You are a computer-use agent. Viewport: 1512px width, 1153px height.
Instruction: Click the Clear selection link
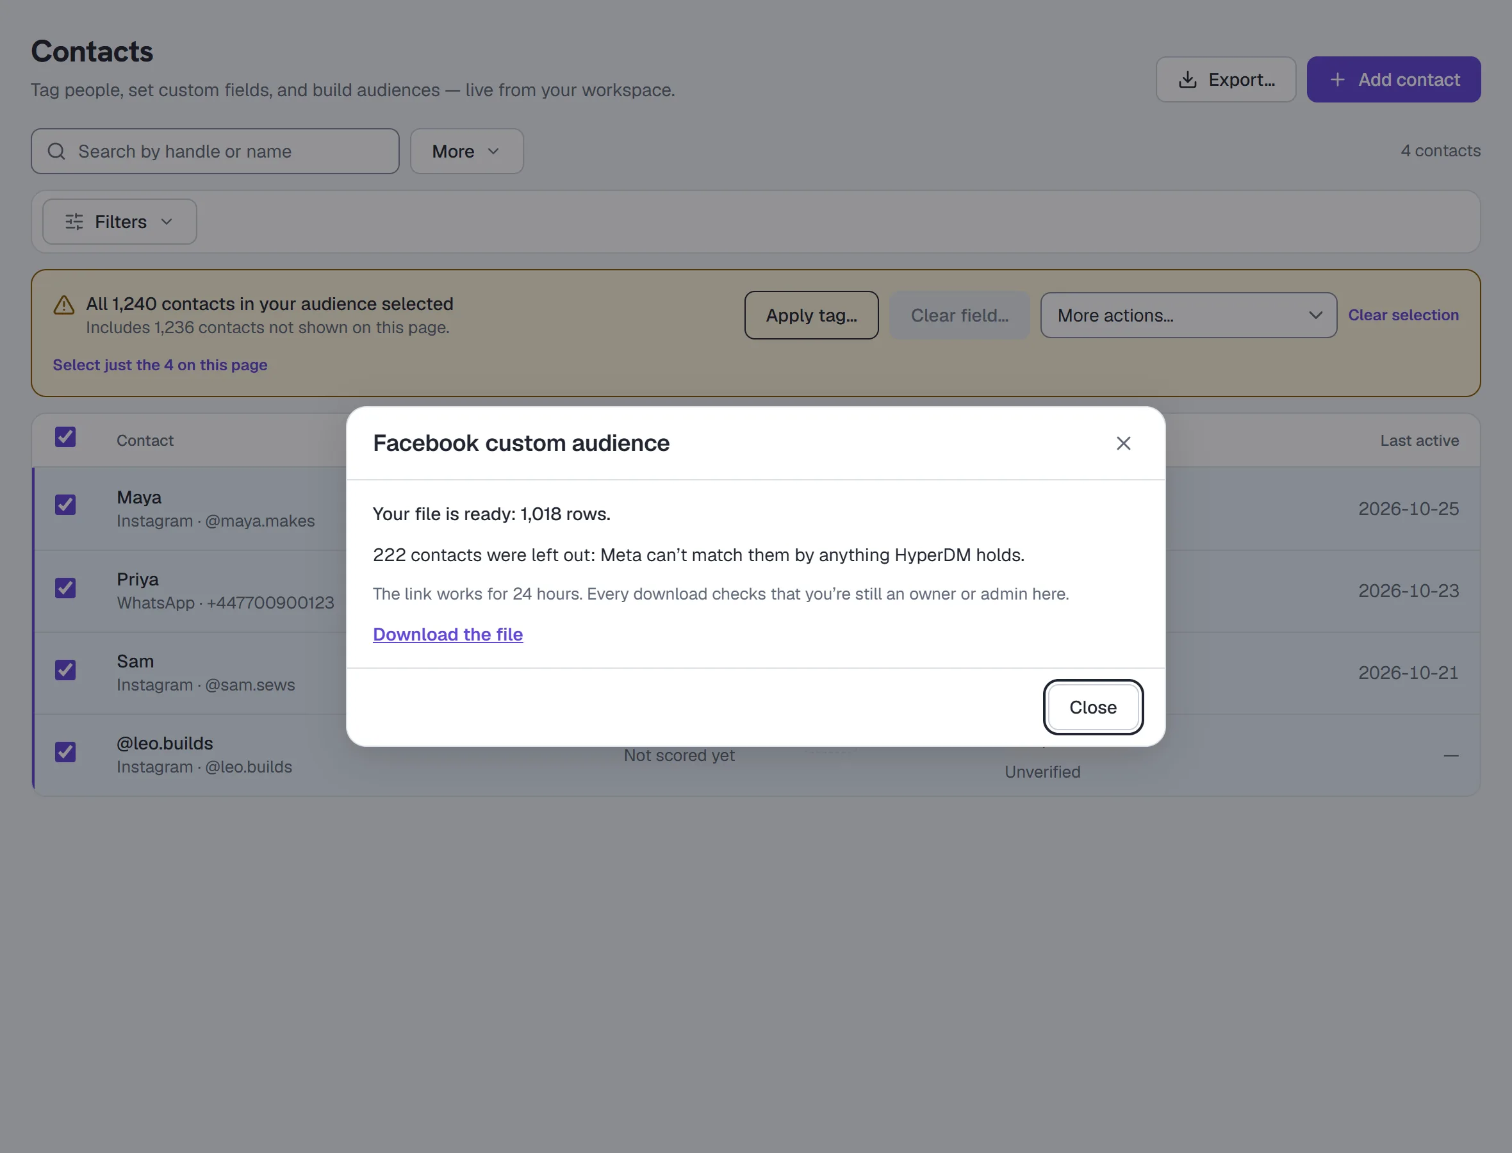(1403, 315)
